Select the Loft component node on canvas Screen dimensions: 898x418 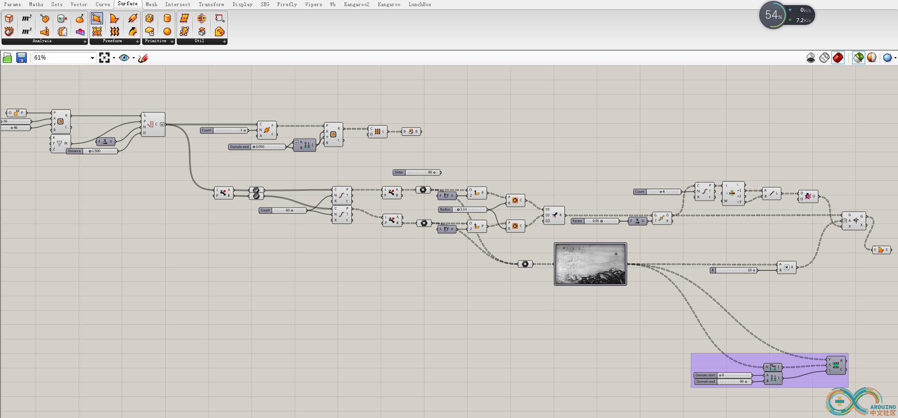[x=378, y=131]
